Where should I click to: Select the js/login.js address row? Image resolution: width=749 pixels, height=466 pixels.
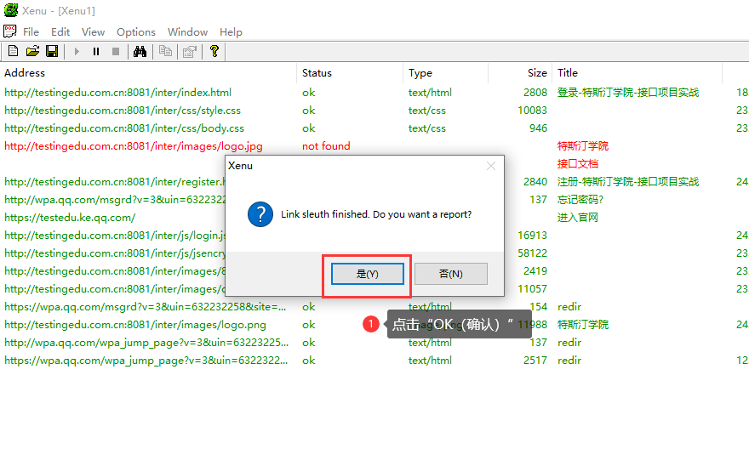coord(115,235)
